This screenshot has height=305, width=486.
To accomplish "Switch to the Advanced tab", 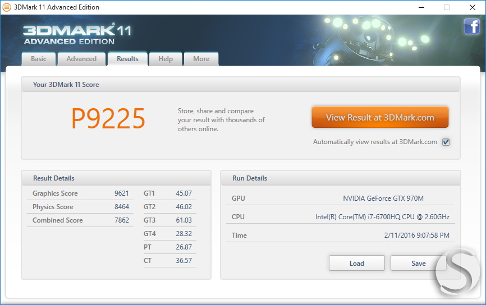I will point(81,59).
